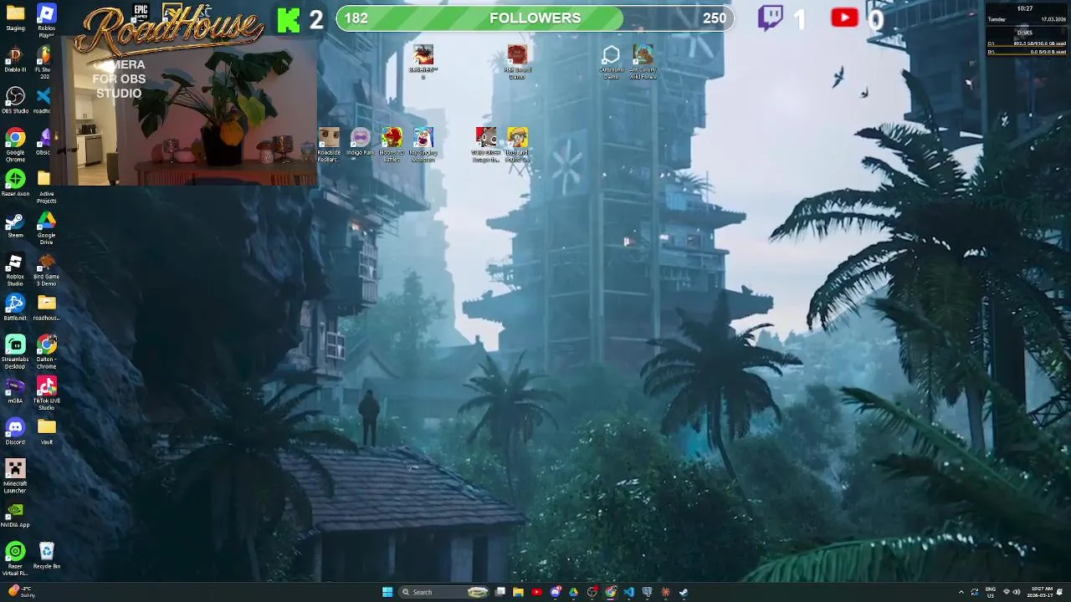Open the Staging folder on desktop
Viewport: 1071px width, 602px height.
point(15,18)
